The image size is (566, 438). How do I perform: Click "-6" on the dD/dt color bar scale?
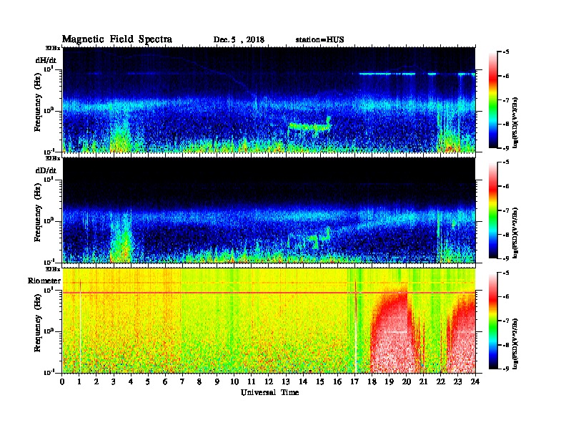coord(506,187)
